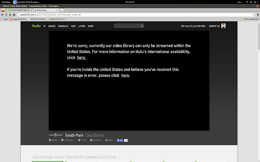Click the smiley emoji icon beside the tabs

[x=3, y=10]
